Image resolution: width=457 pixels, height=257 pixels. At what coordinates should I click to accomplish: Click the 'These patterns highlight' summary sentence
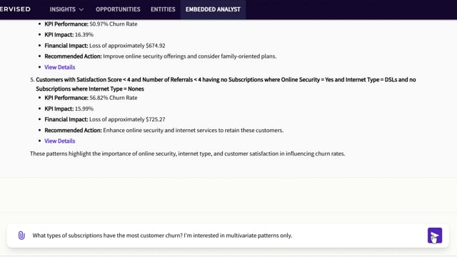tap(187, 153)
